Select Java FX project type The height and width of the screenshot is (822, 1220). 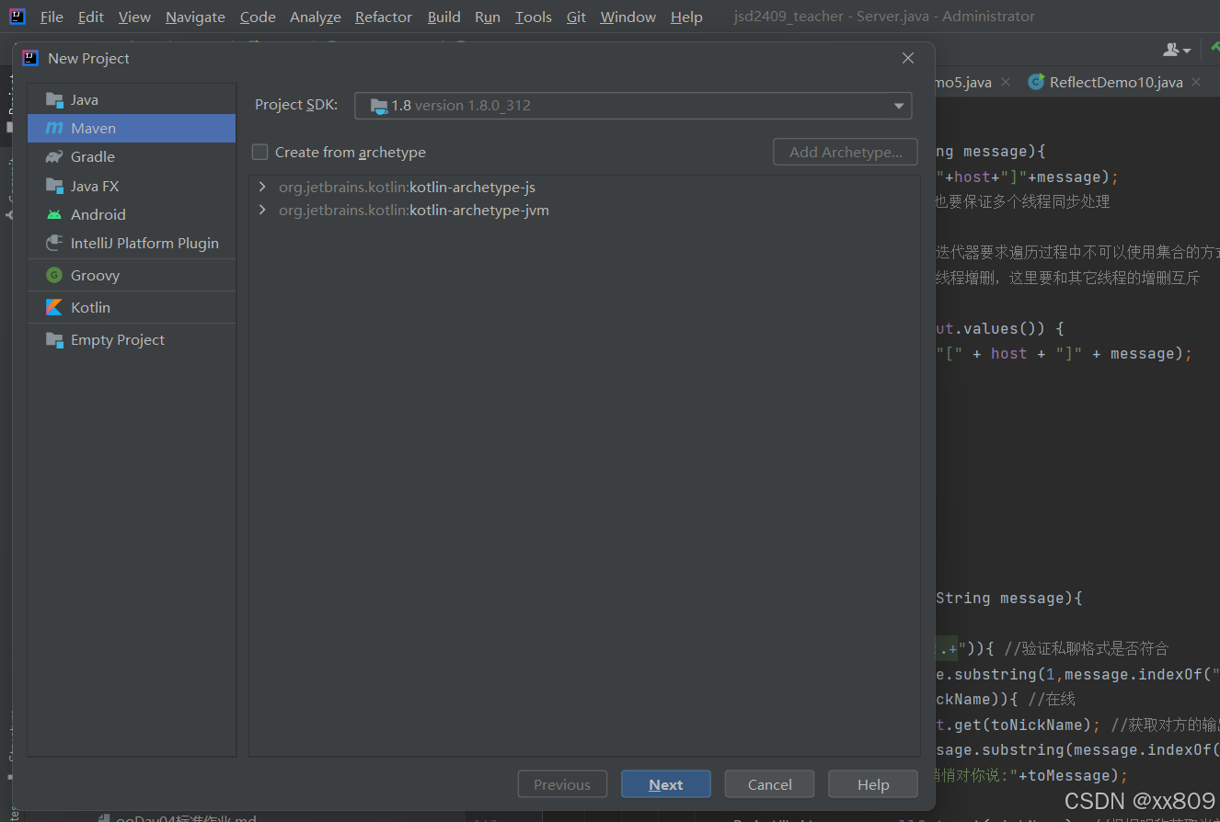click(132, 186)
